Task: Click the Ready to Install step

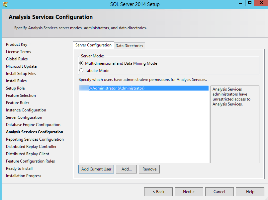Action: click(19, 168)
